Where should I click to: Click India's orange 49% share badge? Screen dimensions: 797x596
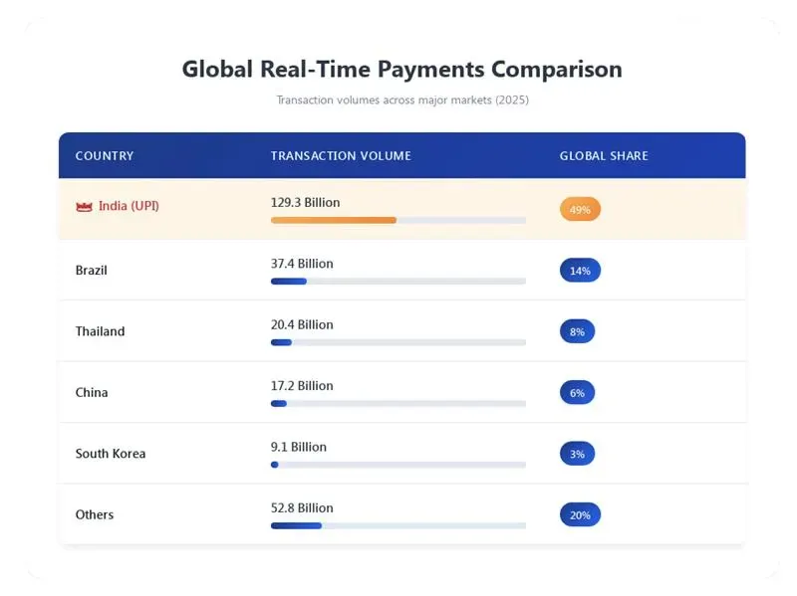[x=580, y=210]
